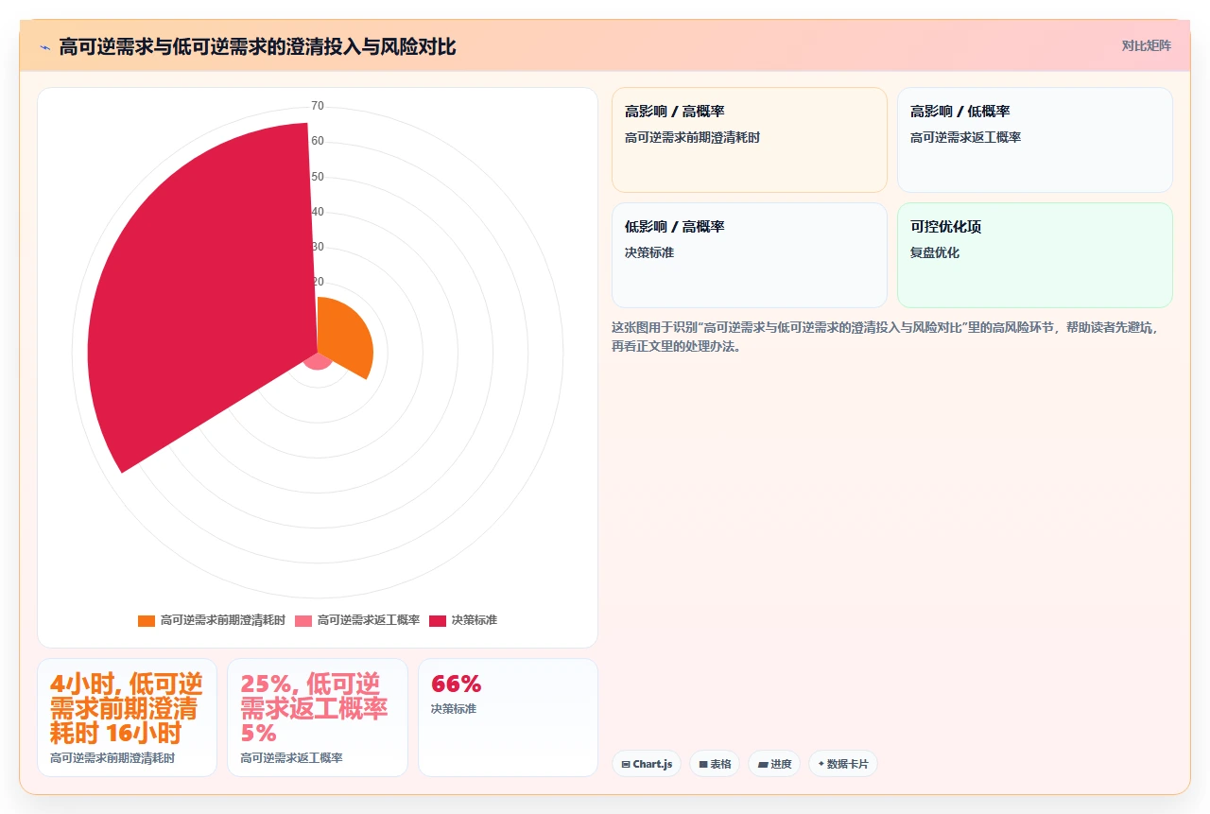
Task: Click the 高可逆需求返工概率 legend label
Action: (369, 620)
